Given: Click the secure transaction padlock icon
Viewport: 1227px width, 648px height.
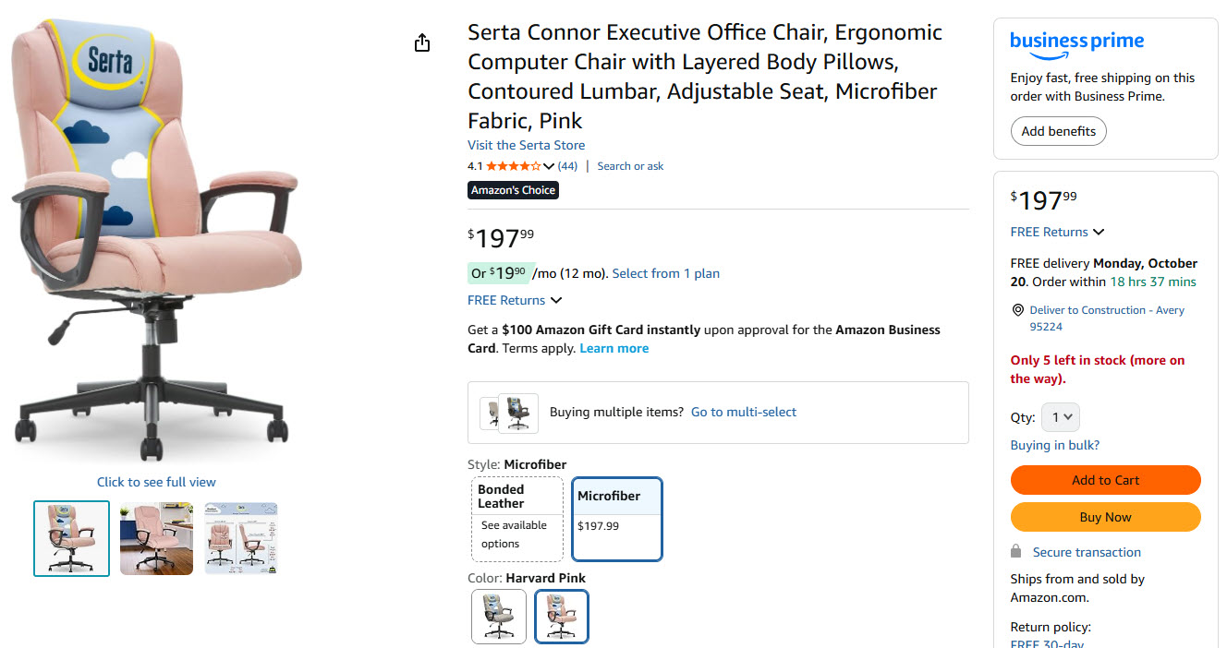Looking at the screenshot, I should pyautogui.click(x=1016, y=551).
